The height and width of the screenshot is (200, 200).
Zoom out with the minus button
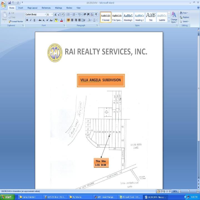coord(180,191)
